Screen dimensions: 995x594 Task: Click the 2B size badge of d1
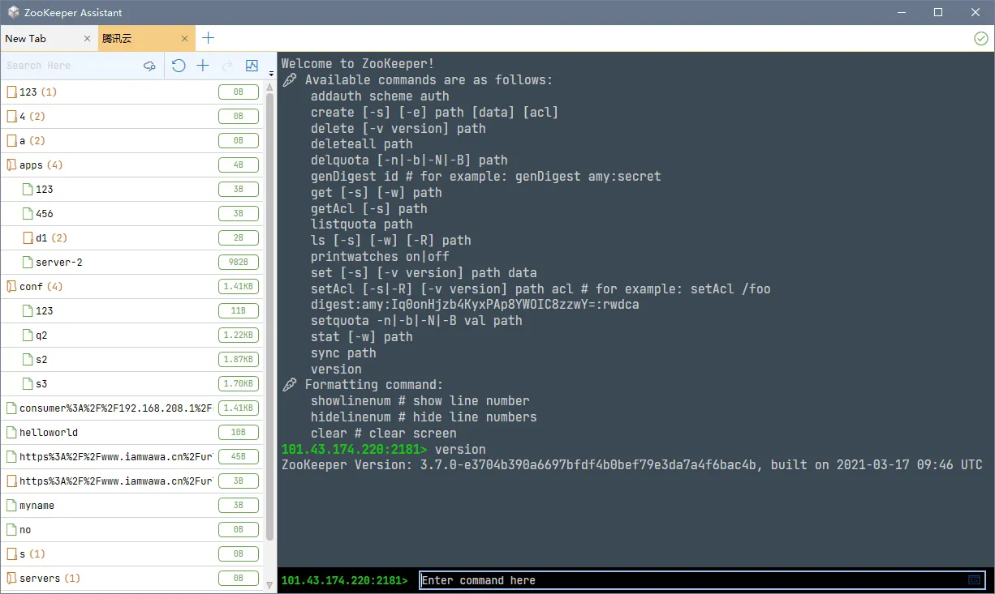(239, 238)
